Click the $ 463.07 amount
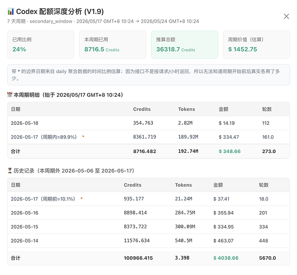 223,241
